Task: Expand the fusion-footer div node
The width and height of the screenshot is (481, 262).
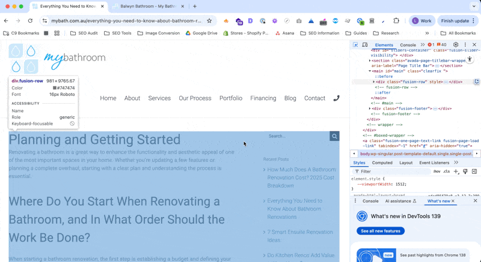Action: [x=370, y=109]
